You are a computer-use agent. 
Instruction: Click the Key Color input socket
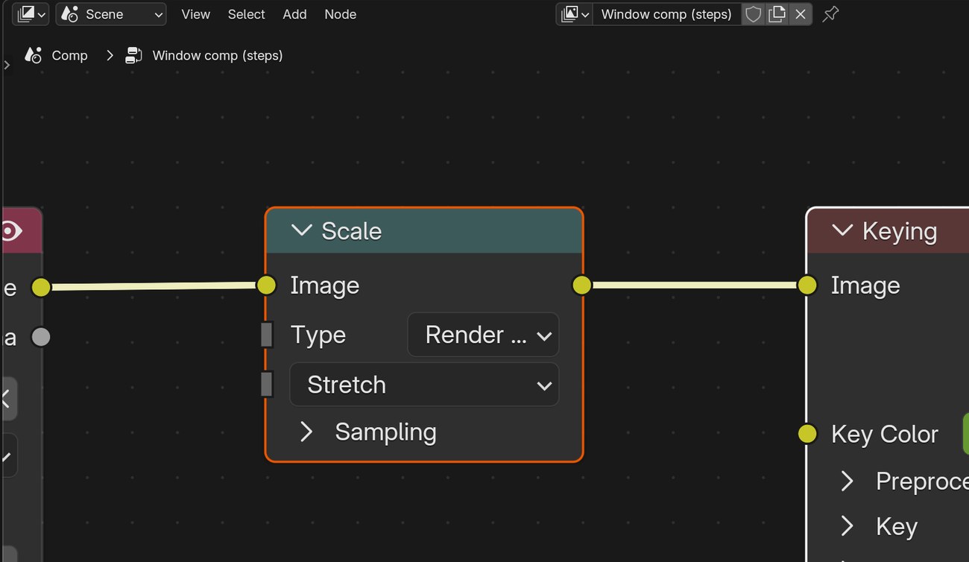tap(807, 434)
